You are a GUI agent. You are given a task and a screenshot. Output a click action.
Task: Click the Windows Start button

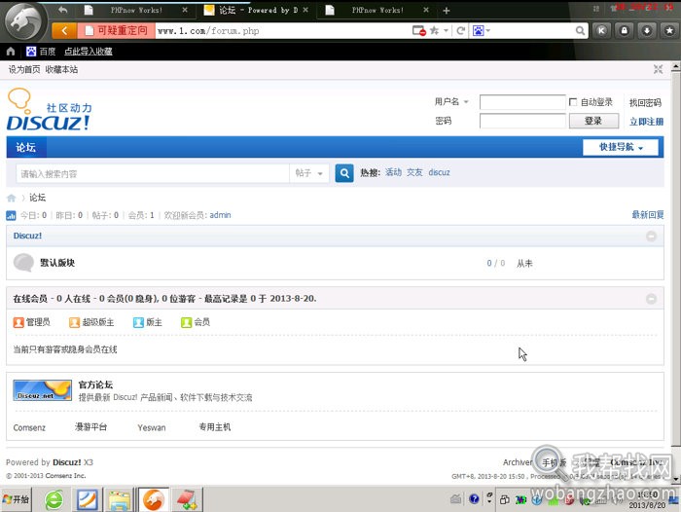17,499
